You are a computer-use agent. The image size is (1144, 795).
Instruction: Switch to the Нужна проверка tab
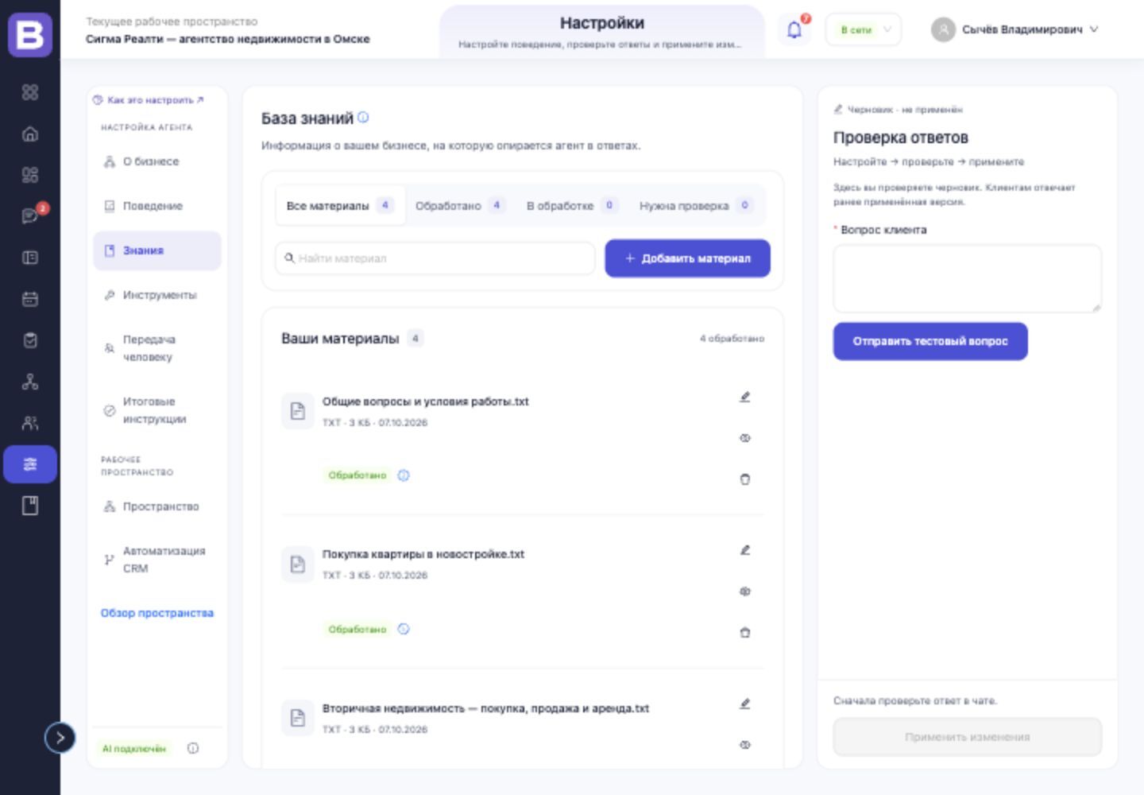pos(696,206)
